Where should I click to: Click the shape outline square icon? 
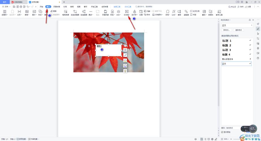125,66
